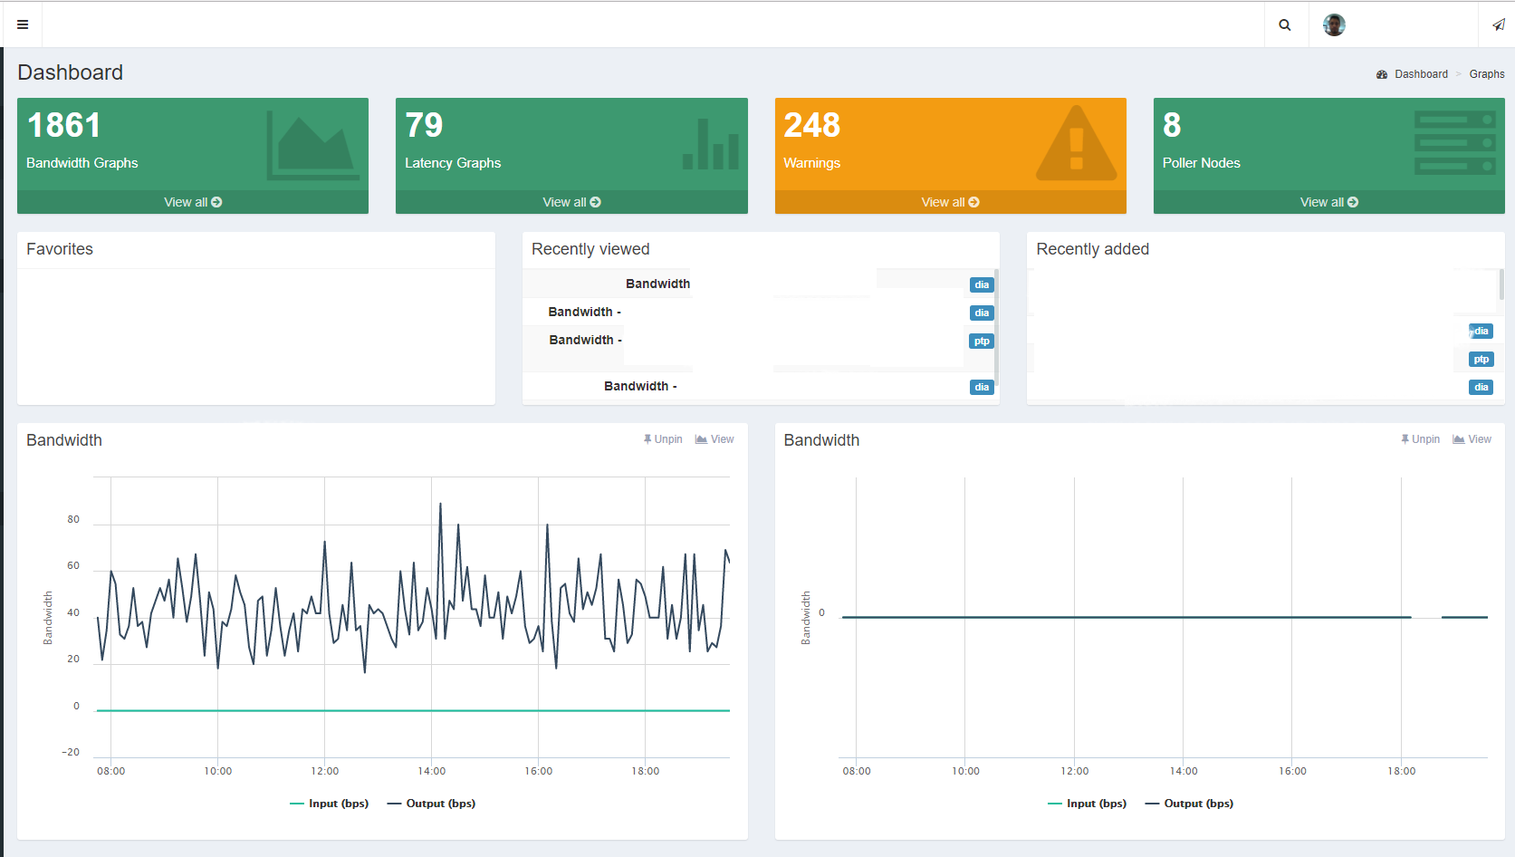Click the 14:00 axis label on left graph
Viewport: 1515px width, 857px height.
click(x=432, y=771)
